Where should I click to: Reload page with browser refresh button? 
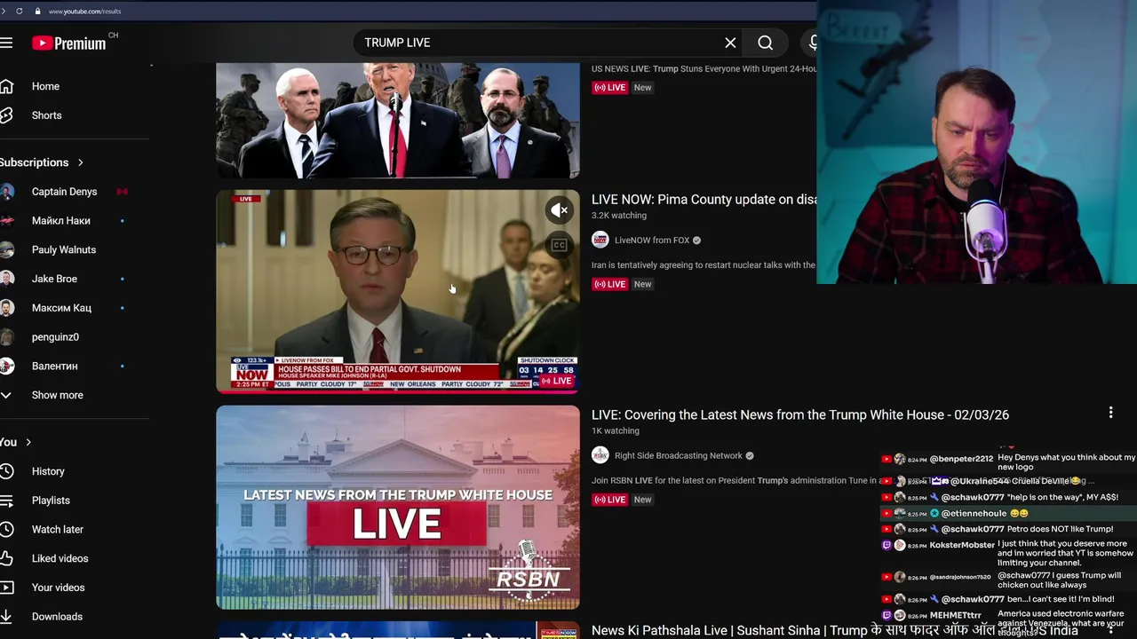pos(19,11)
